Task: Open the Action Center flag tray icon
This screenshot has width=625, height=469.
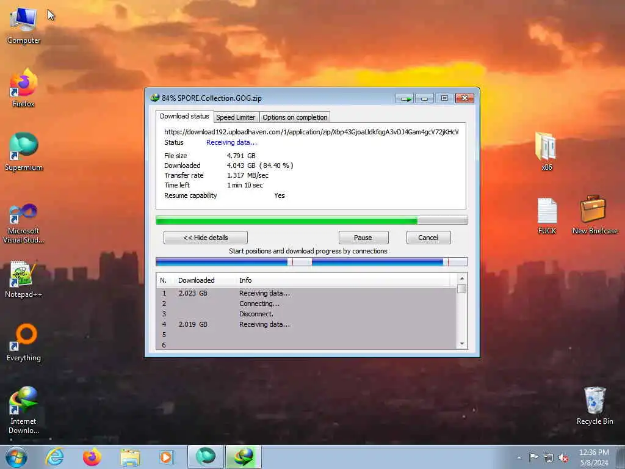Action: (533, 457)
